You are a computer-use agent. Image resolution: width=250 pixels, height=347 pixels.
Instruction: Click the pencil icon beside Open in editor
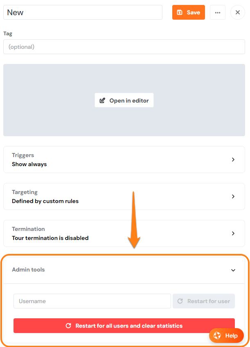pyautogui.click(x=102, y=100)
